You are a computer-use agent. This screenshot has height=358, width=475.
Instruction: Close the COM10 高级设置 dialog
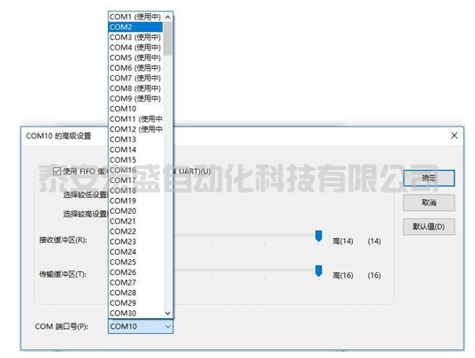454,135
